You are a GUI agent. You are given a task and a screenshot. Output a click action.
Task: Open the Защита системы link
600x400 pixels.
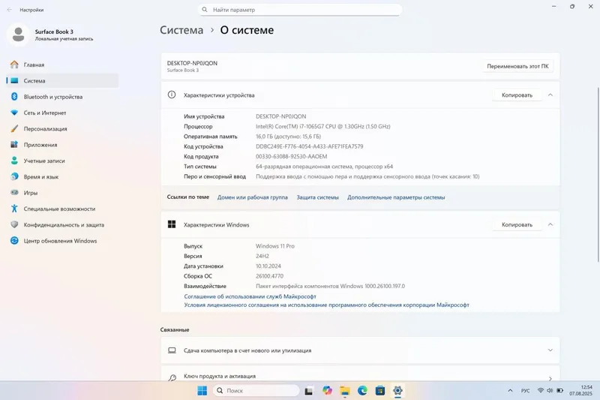pyautogui.click(x=317, y=197)
